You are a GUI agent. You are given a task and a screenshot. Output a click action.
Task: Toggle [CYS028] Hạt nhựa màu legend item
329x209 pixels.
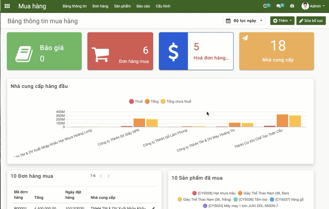coord(214,193)
